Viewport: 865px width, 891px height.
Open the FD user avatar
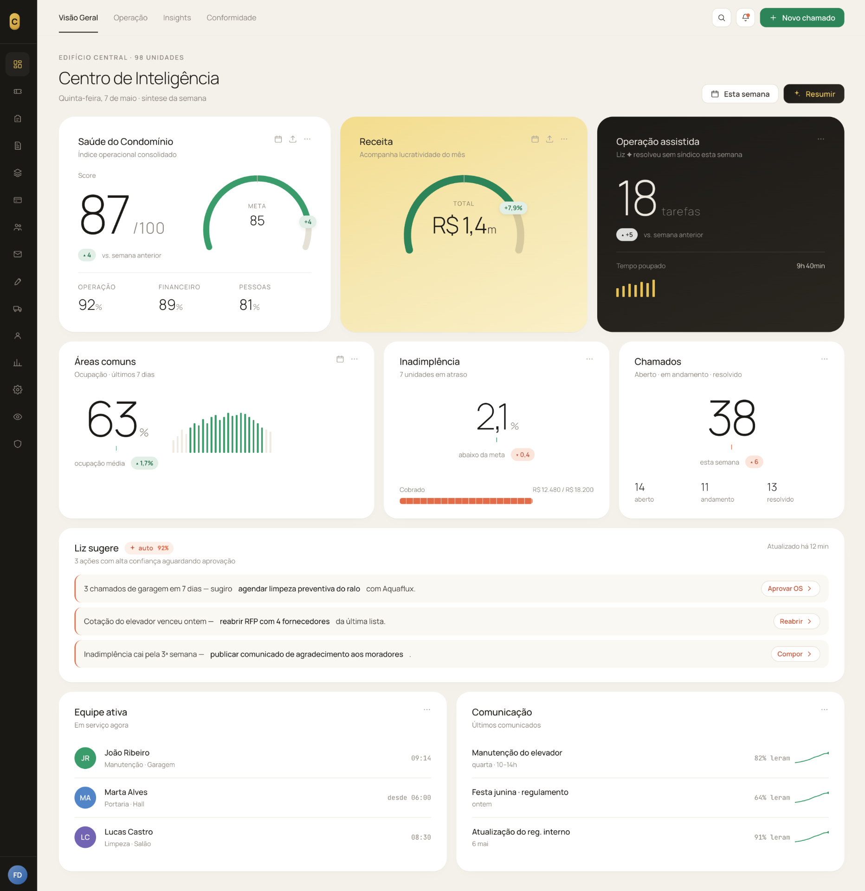click(x=18, y=875)
